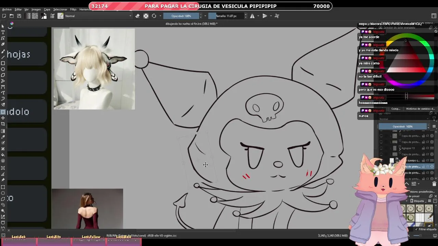Adjust the brush Opacidad slider in toolbar

(x=181, y=16)
